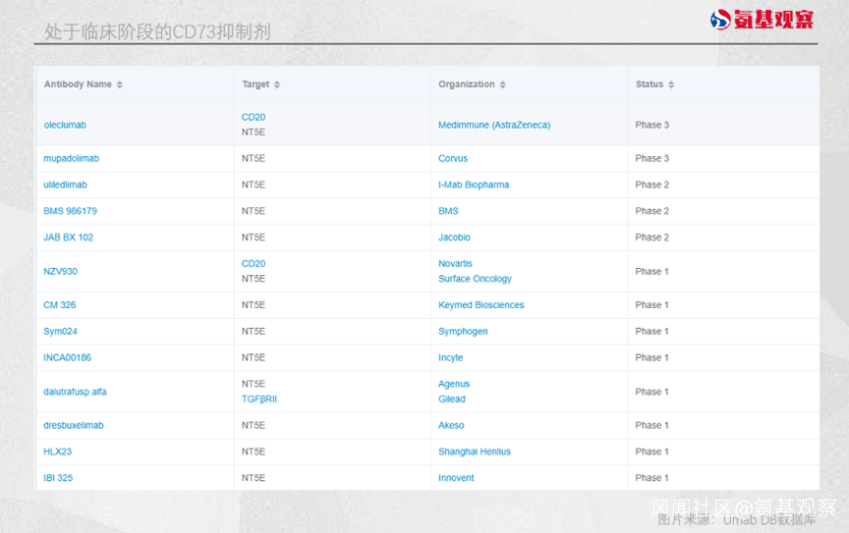Select the IBI 325 antibody link
Screen dimensions: 849x533
point(58,478)
